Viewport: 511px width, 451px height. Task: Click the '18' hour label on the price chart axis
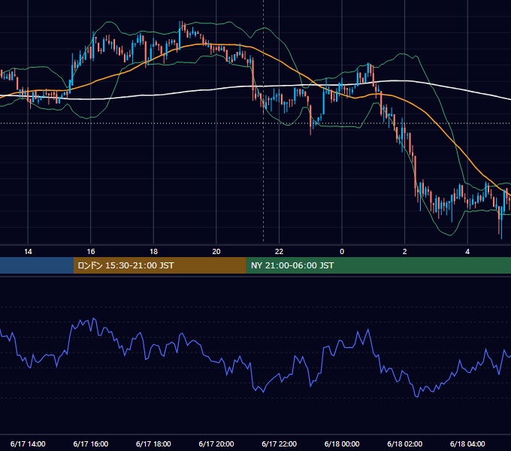pos(153,252)
